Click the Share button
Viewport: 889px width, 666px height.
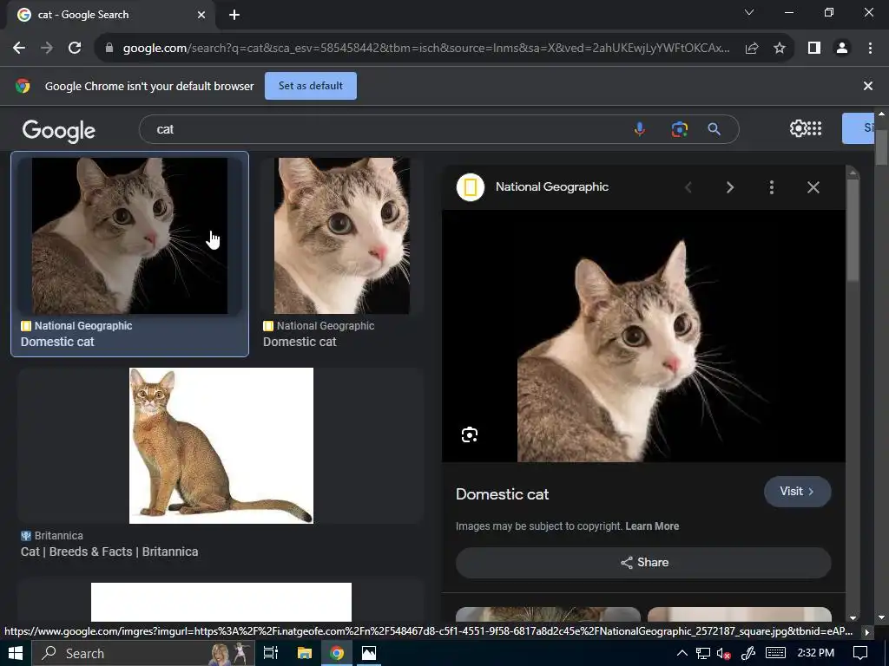[643, 562]
